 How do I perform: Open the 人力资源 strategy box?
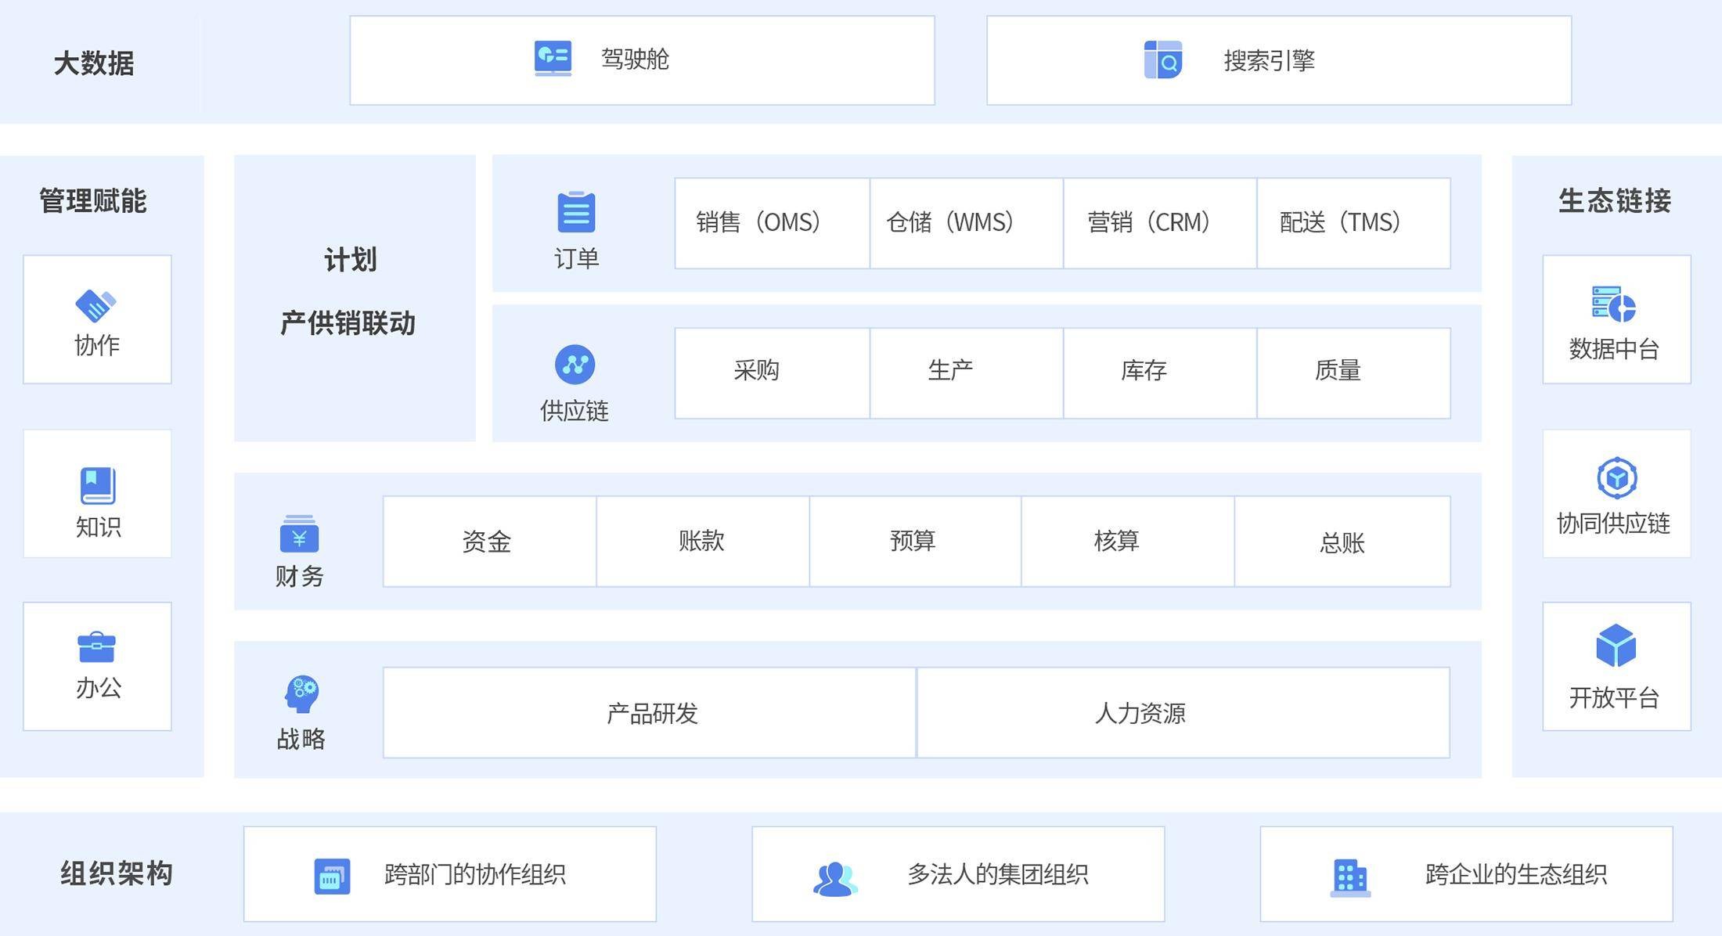tap(1183, 712)
